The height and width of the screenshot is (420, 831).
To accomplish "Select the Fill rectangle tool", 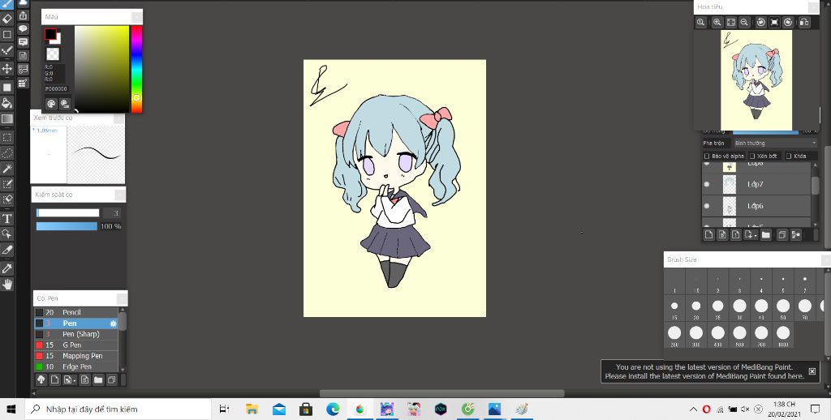I will (6, 88).
